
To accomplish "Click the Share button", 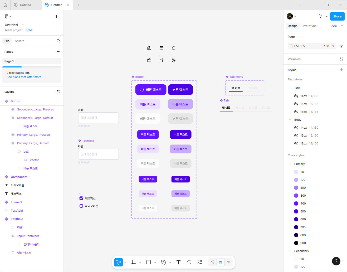I will [x=337, y=16].
